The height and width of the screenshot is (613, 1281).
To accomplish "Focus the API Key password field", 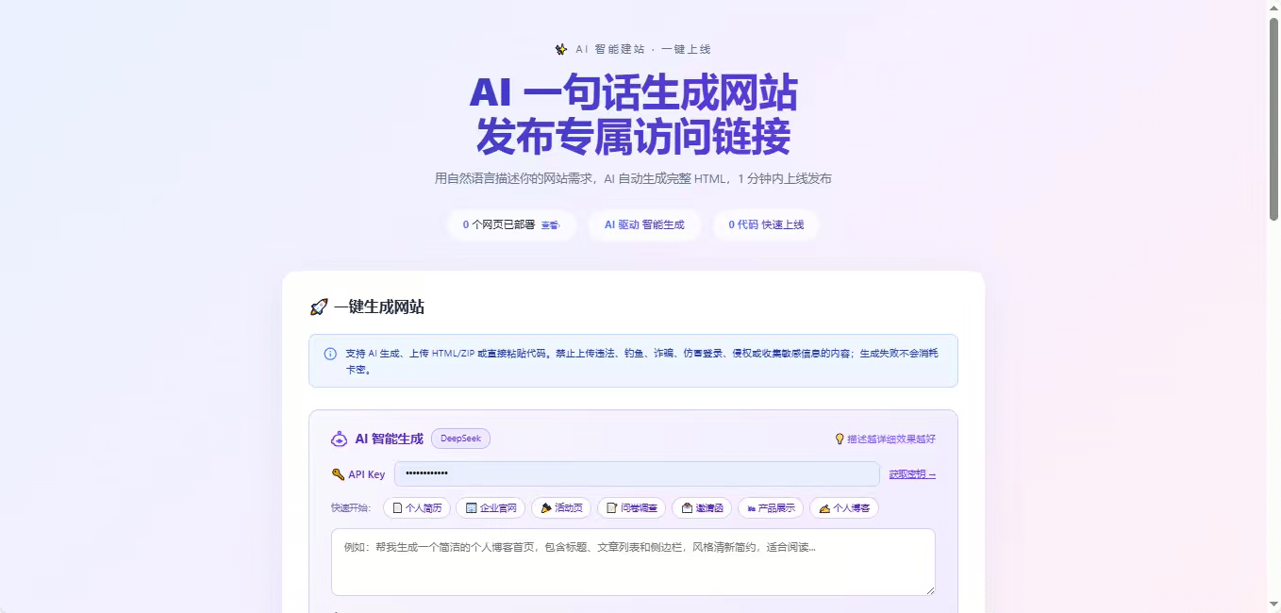I will (637, 473).
